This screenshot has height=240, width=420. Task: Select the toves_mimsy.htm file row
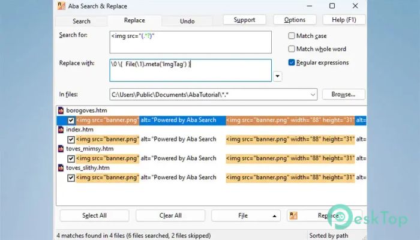(211, 149)
